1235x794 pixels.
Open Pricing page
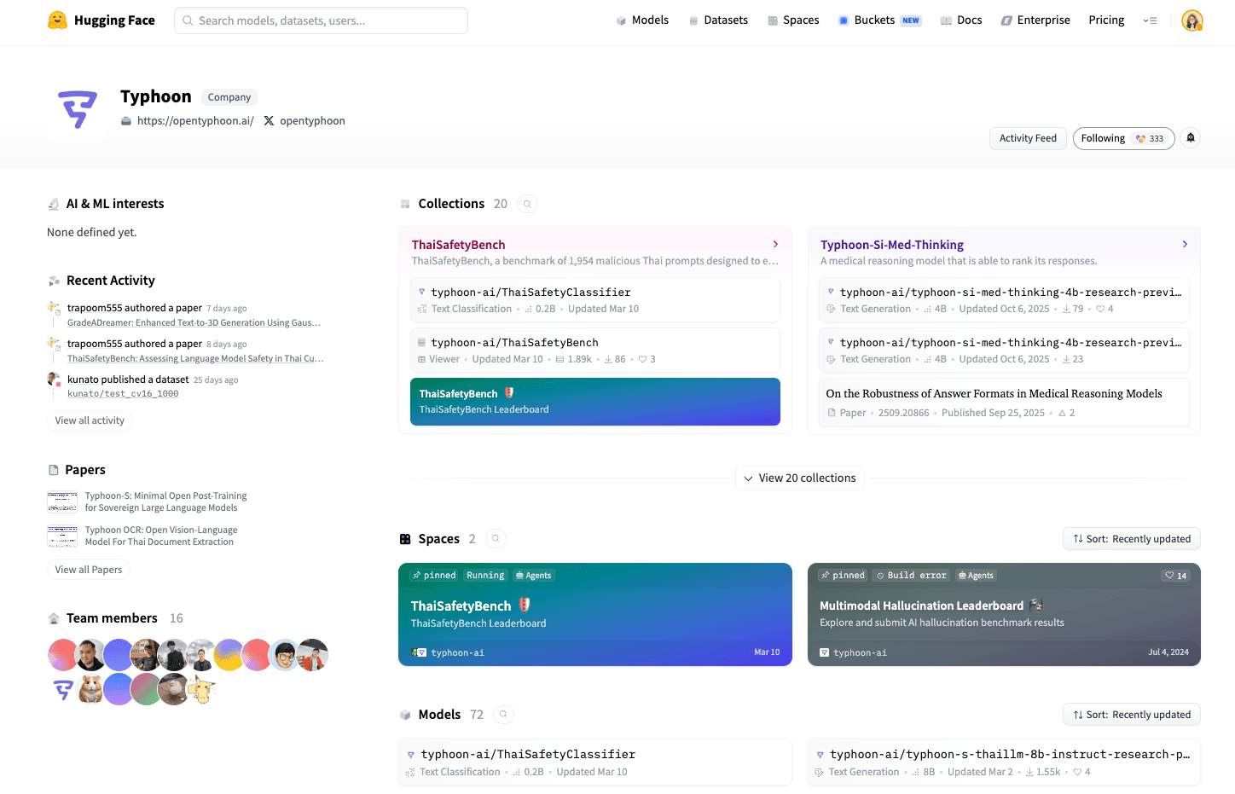point(1106,20)
